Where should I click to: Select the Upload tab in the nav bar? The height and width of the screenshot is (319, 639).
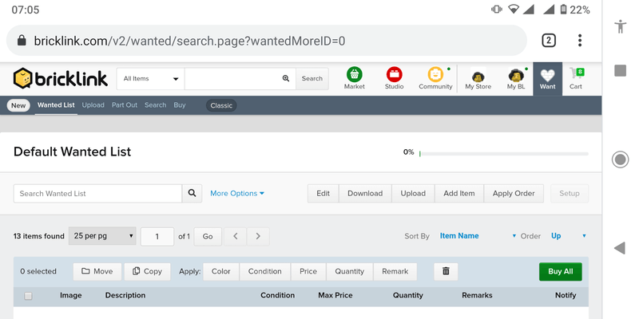pos(93,105)
